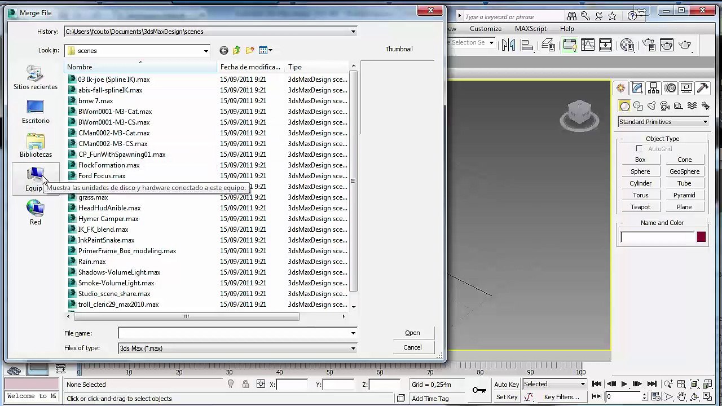
Task: Open the Hierarchy panel tab
Action: pos(653,88)
